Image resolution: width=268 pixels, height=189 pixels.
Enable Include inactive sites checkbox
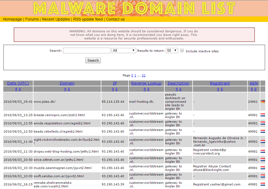[x=182, y=50]
